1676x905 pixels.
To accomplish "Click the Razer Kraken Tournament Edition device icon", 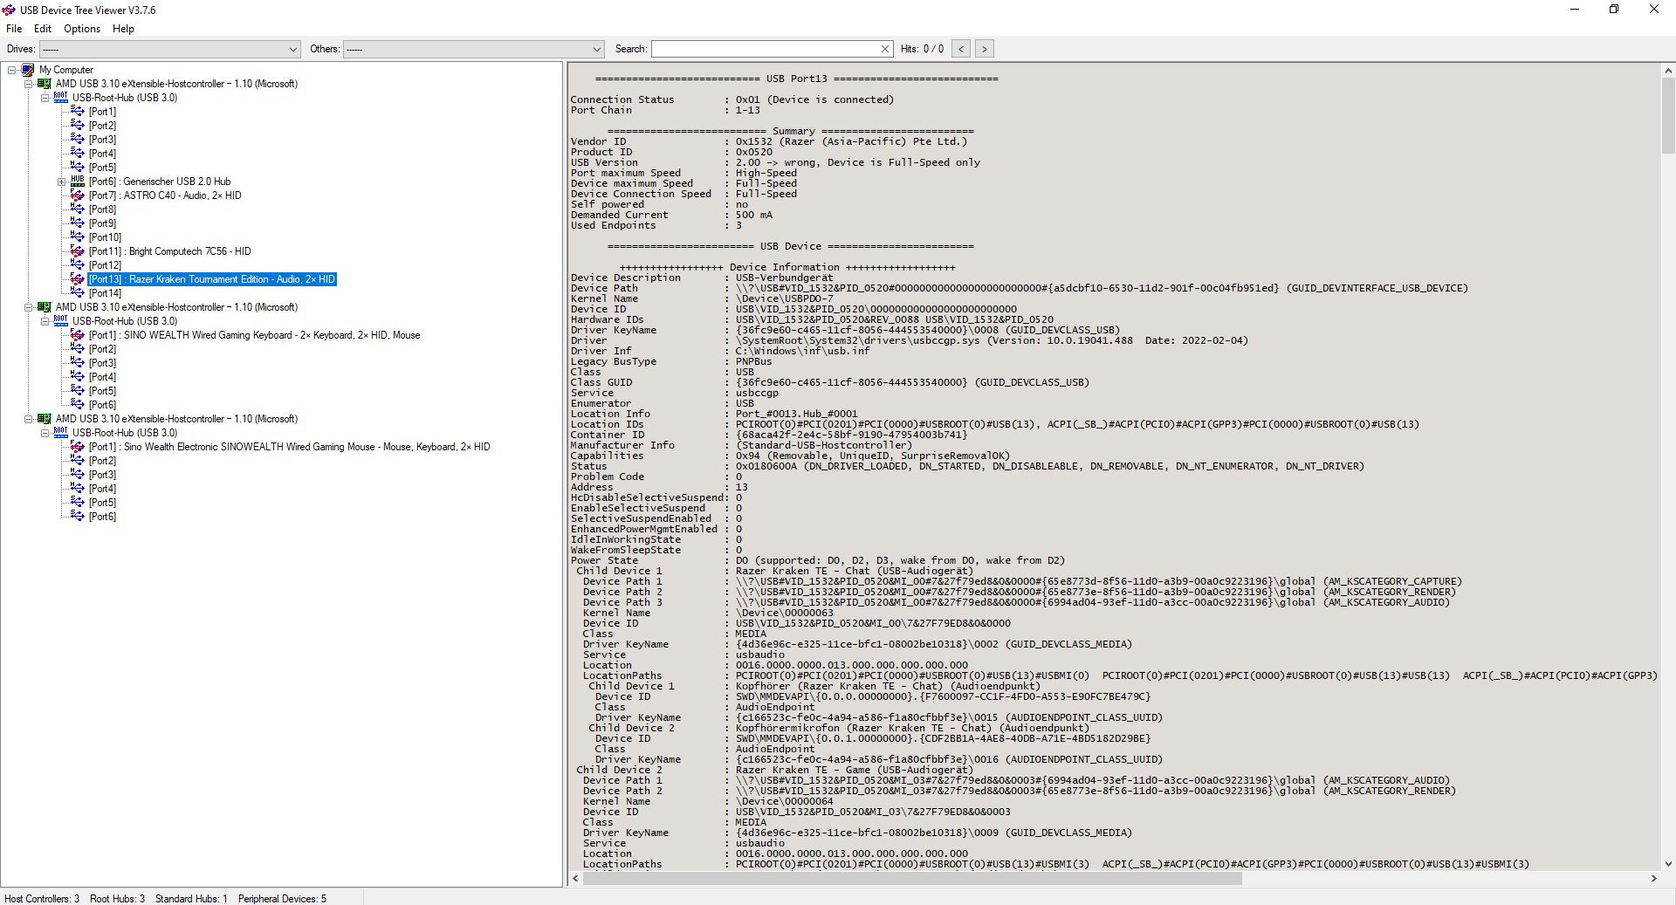I will click(x=78, y=279).
